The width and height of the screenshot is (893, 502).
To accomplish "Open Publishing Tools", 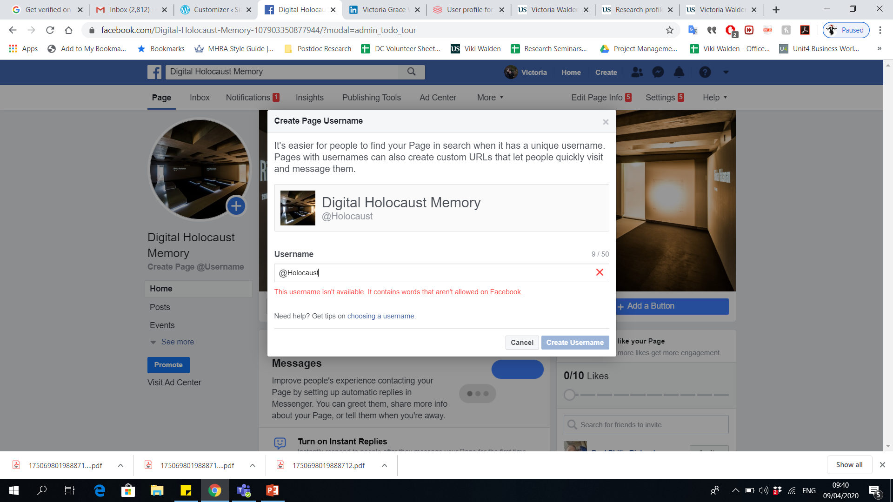I will coord(372,98).
